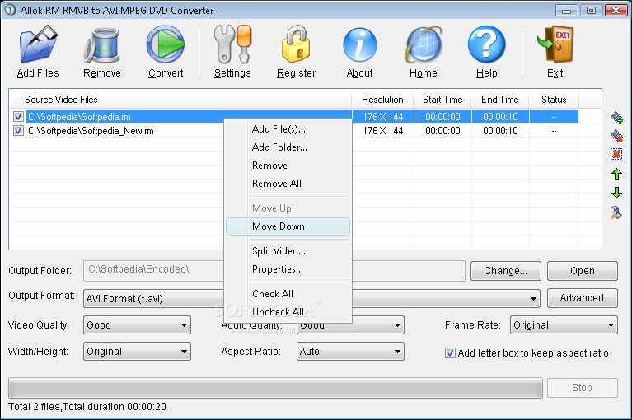The image size is (632, 420).
Task: Open the Video Quality dropdown
Action: pos(137,325)
